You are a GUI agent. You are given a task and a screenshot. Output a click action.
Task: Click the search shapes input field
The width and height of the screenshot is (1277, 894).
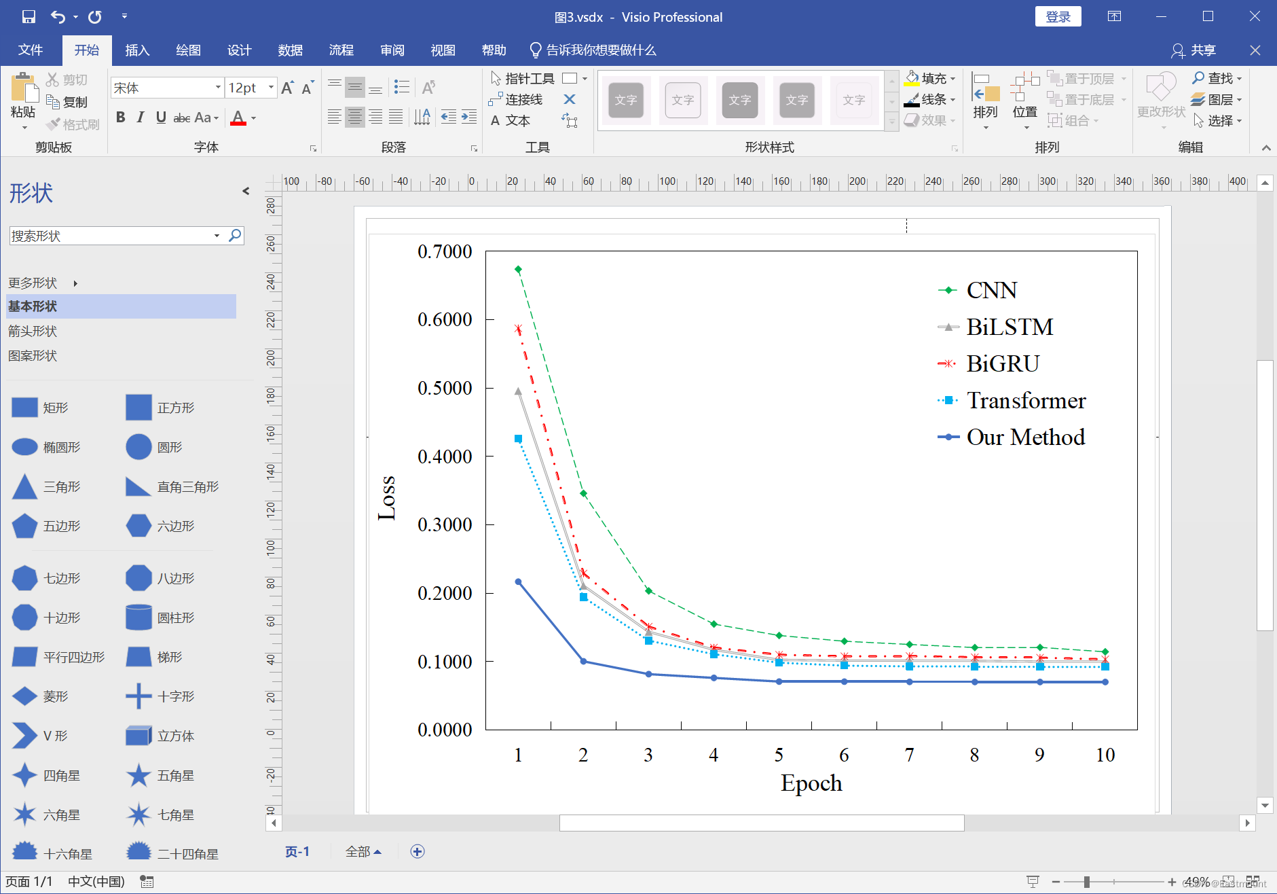pyautogui.click(x=111, y=236)
